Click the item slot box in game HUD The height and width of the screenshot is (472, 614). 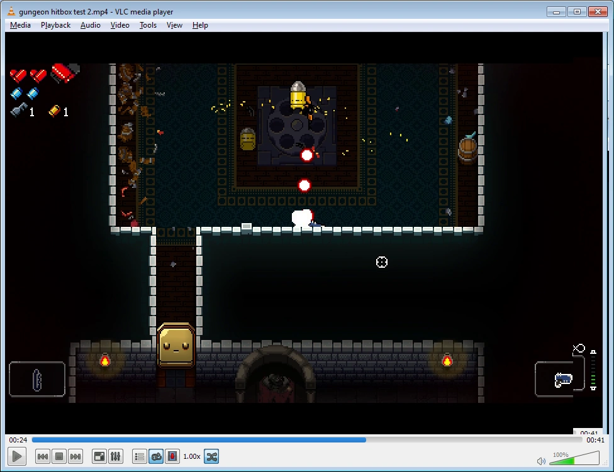point(37,379)
